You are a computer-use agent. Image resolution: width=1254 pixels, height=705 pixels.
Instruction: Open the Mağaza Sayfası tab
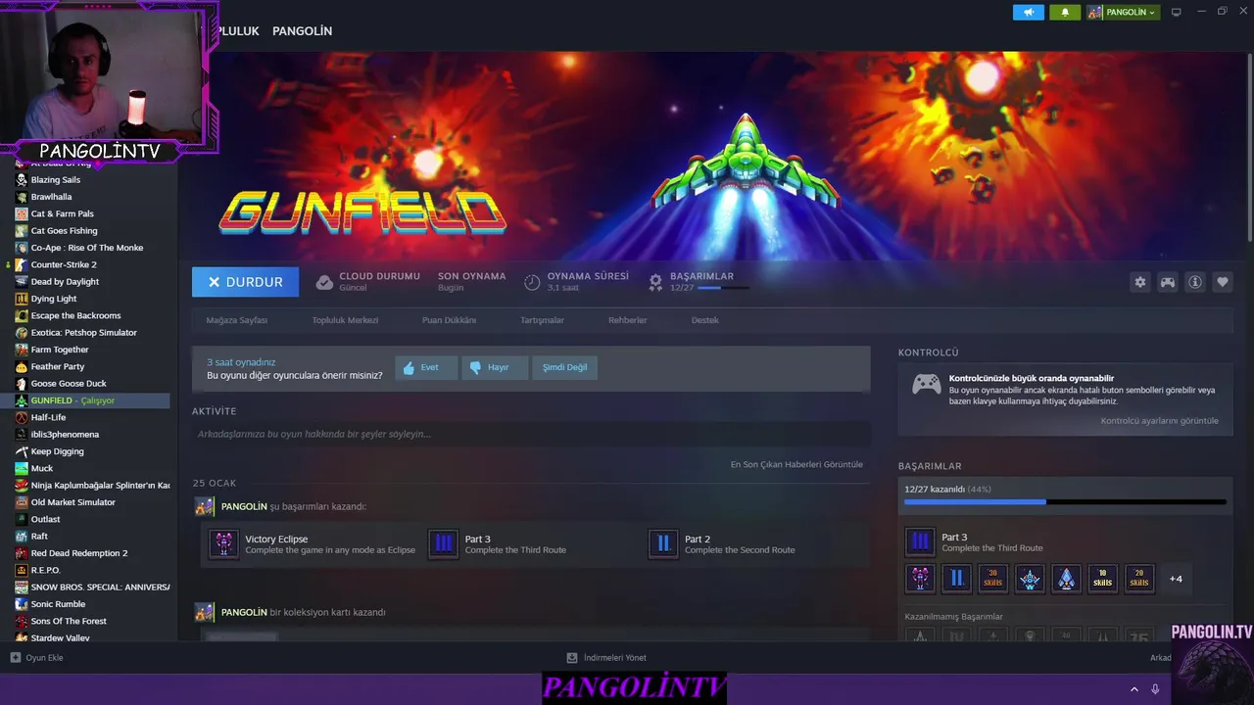[x=236, y=320]
